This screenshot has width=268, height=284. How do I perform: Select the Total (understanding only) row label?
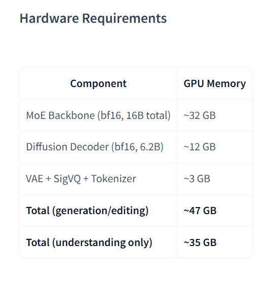point(89,242)
